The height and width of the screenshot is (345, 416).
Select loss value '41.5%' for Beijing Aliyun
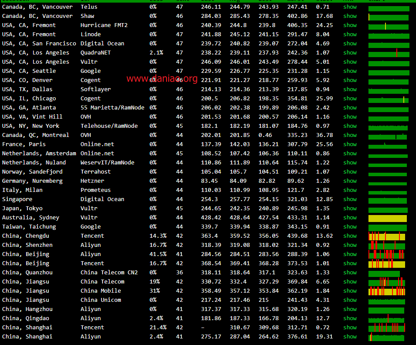158,254
